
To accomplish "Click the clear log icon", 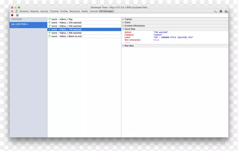I will coord(17,15).
